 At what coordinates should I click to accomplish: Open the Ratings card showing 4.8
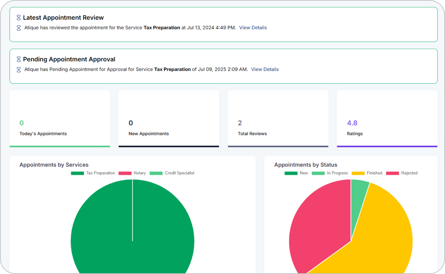tap(387, 119)
